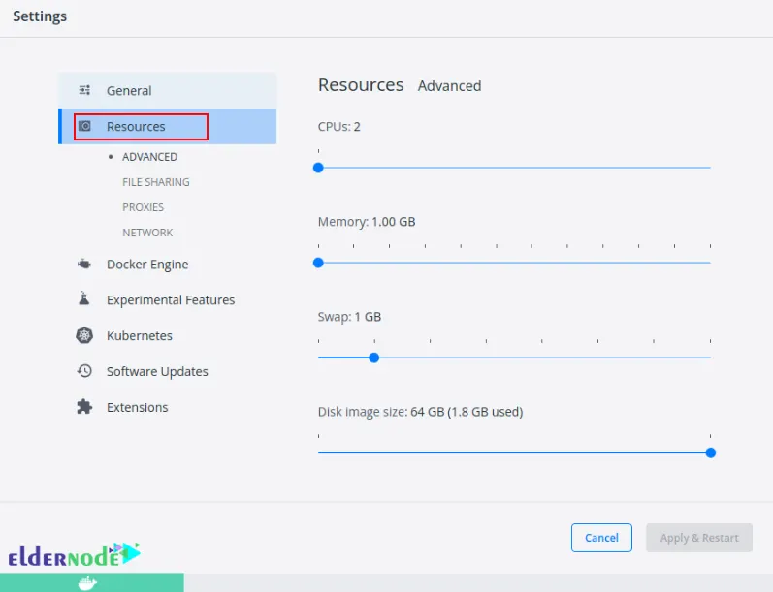Click the 'Advanced' subtitle next to Resources heading
773x592 pixels.
450,86
